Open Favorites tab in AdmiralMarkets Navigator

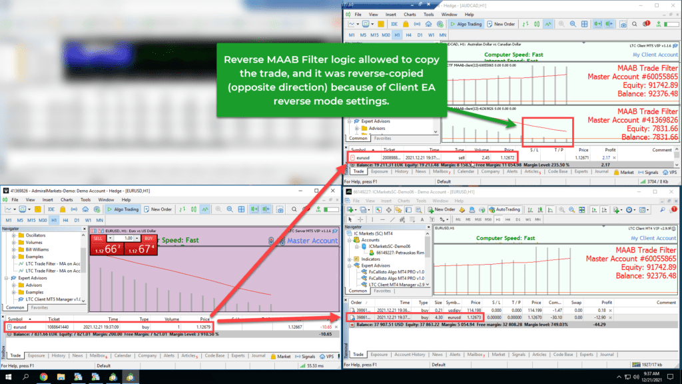tap(39, 307)
